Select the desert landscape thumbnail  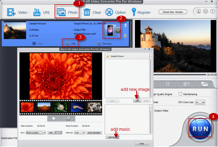[44, 107]
